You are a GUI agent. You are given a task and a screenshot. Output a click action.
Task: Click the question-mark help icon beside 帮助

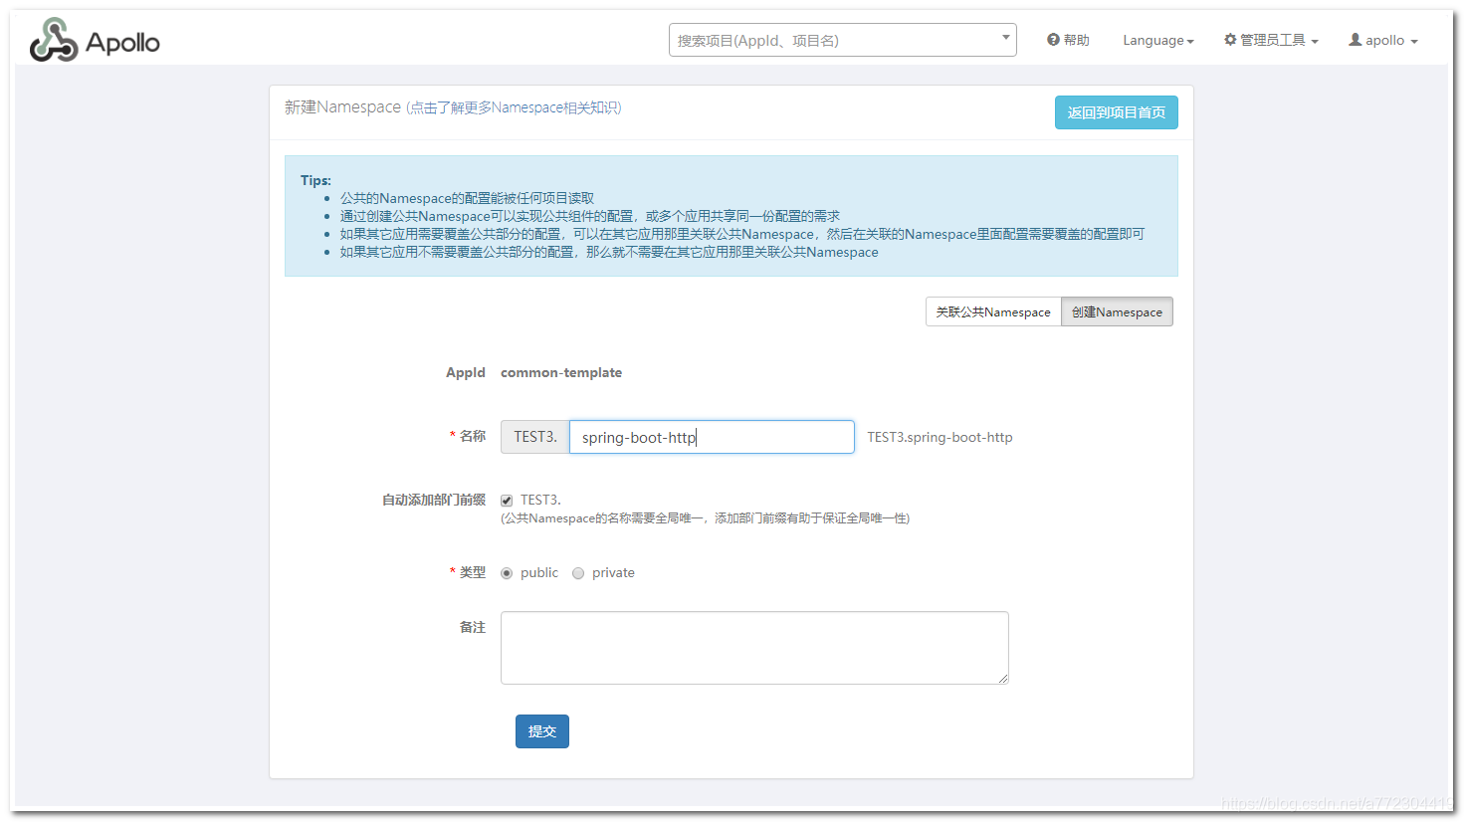[x=1052, y=40]
